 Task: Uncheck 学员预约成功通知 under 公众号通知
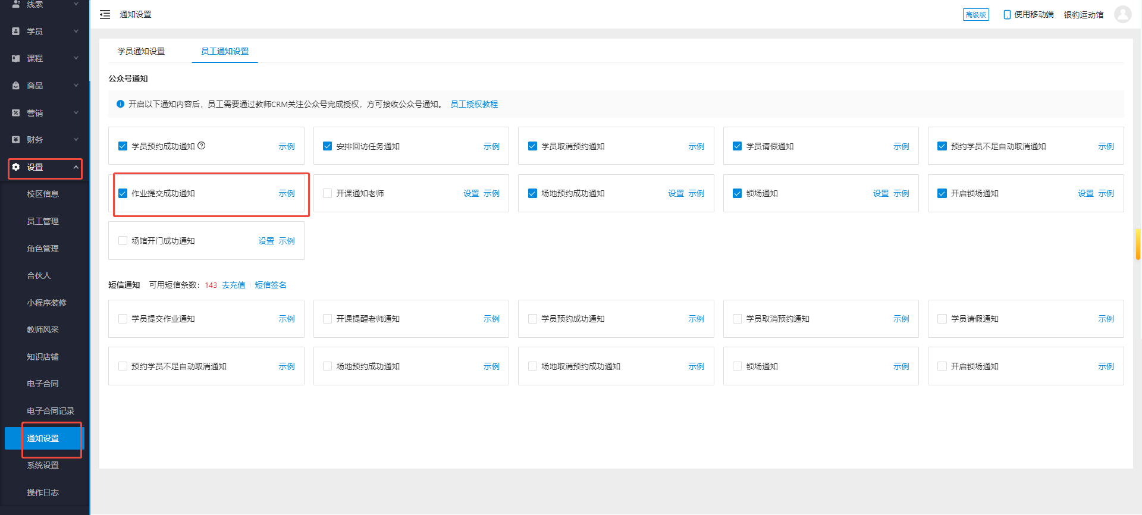[123, 146]
